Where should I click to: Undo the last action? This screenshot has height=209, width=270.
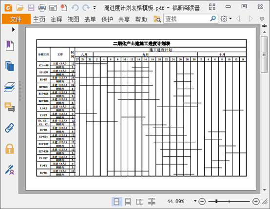click(75, 8)
